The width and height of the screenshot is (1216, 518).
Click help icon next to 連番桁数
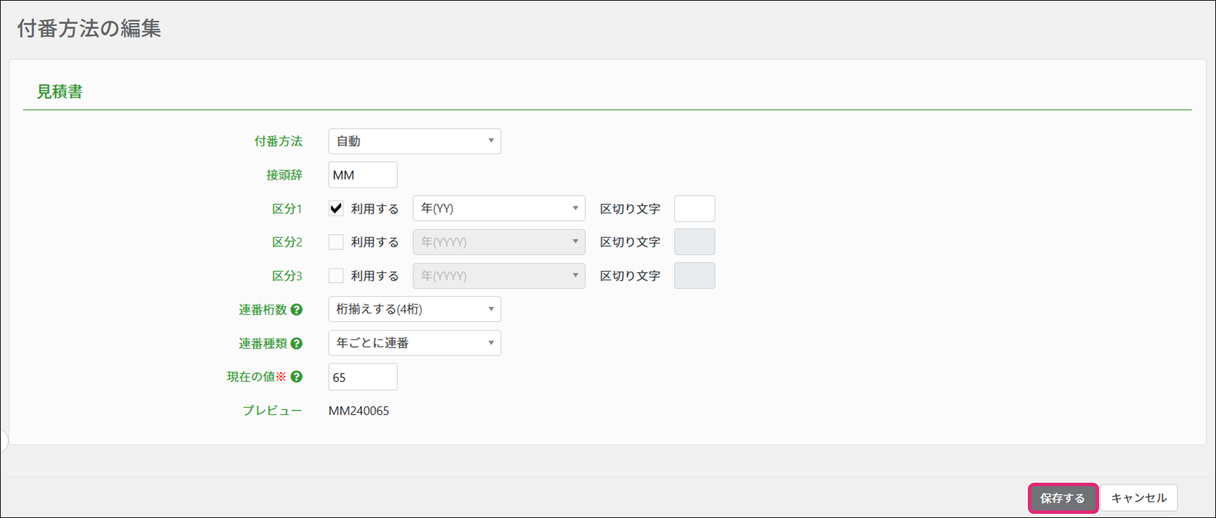(x=296, y=310)
